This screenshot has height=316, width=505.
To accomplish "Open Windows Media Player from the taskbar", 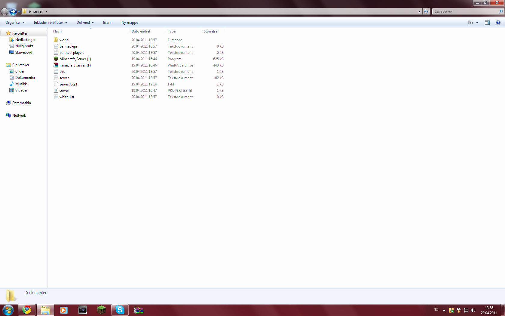I will pyautogui.click(x=64, y=310).
